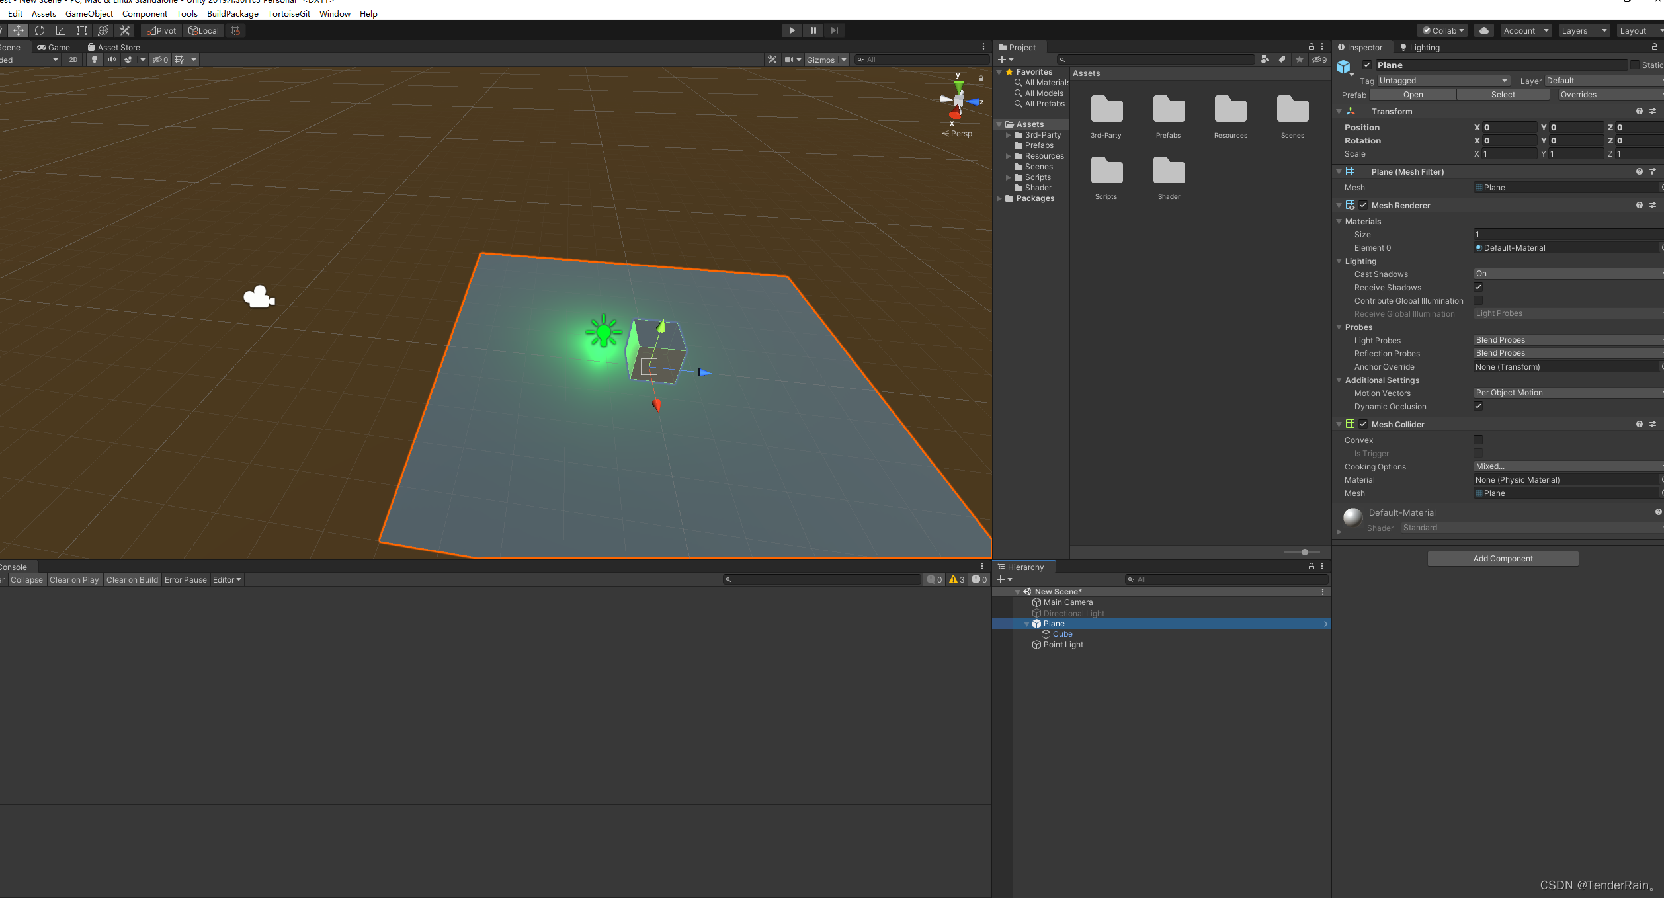Open the cloud services icon
The height and width of the screenshot is (898, 1664).
[x=1484, y=30]
